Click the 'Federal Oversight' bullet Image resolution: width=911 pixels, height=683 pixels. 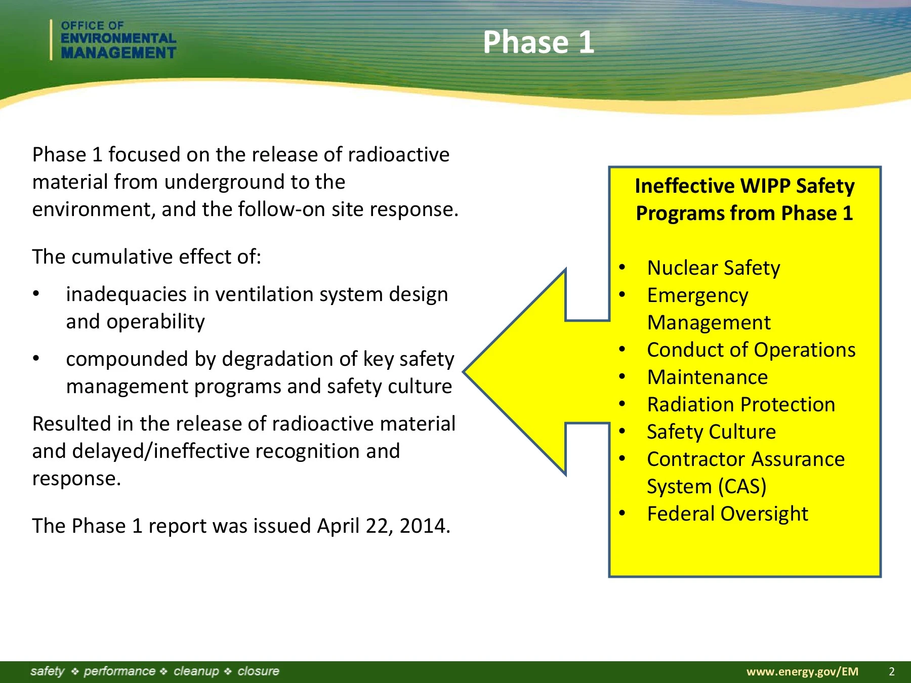click(728, 514)
